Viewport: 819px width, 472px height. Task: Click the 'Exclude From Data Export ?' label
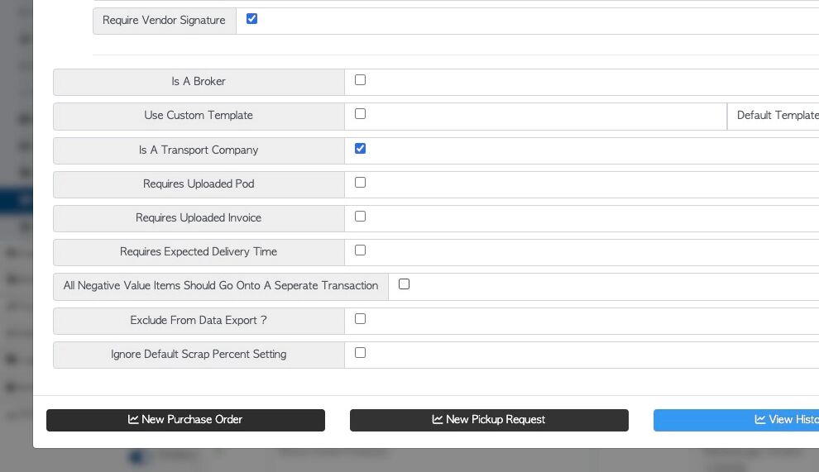pos(199,321)
